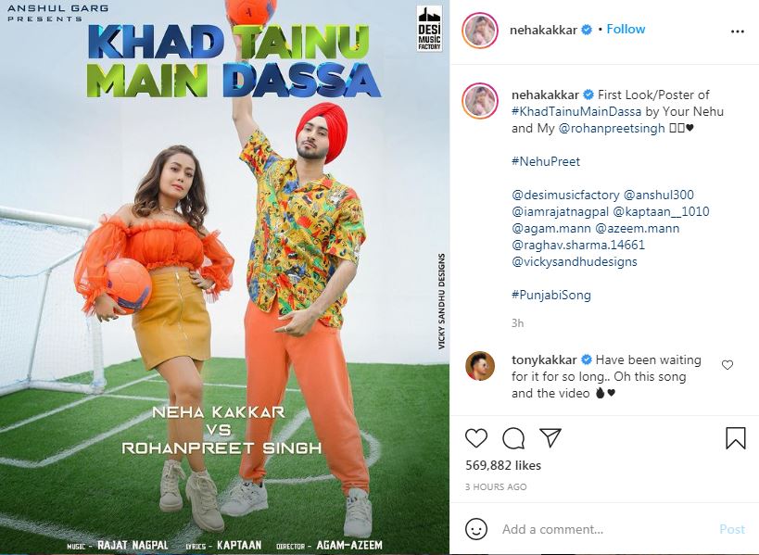Open the @vickysandhudesigns mention

click(574, 261)
